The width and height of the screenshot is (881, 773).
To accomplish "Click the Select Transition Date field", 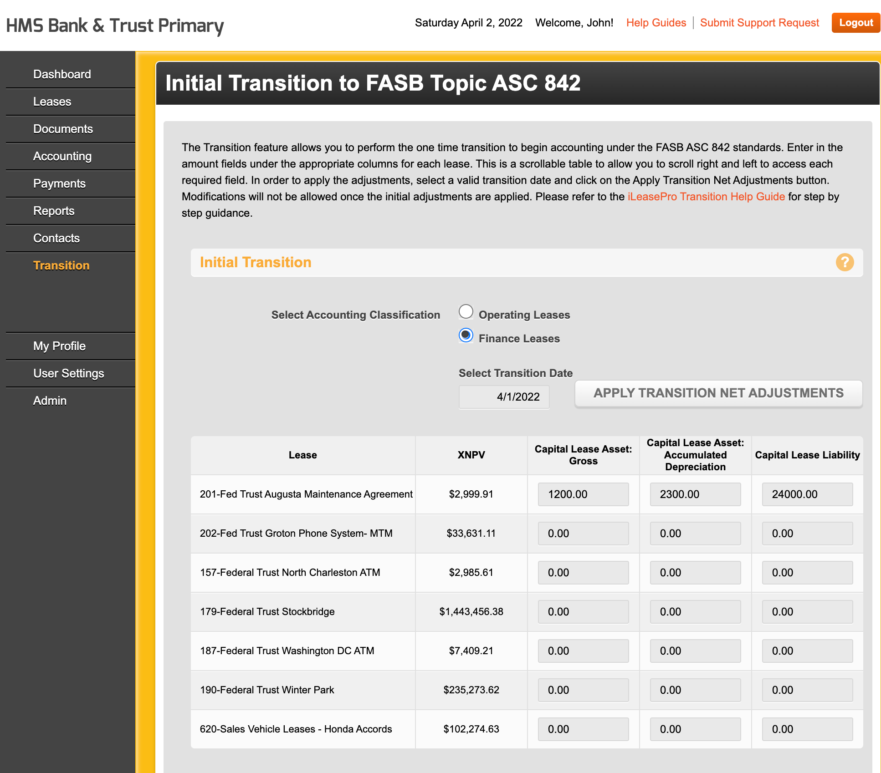I will pyautogui.click(x=504, y=397).
